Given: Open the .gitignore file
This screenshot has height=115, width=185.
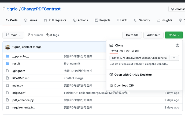Looking at the screenshot, I should coord(19,71).
